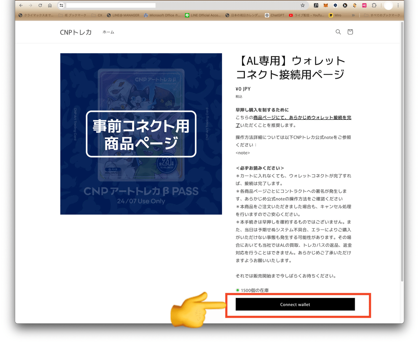Expand the hidden bookmarks overflow chevron
The height and width of the screenshot is (353, 419).
353,15
